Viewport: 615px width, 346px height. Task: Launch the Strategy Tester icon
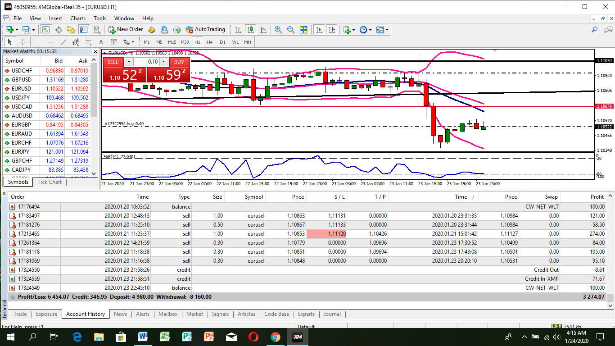[x=96, y=30]
